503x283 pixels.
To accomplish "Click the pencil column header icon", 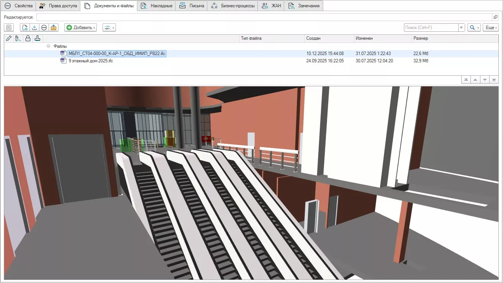I will click(x=9, y=38).
